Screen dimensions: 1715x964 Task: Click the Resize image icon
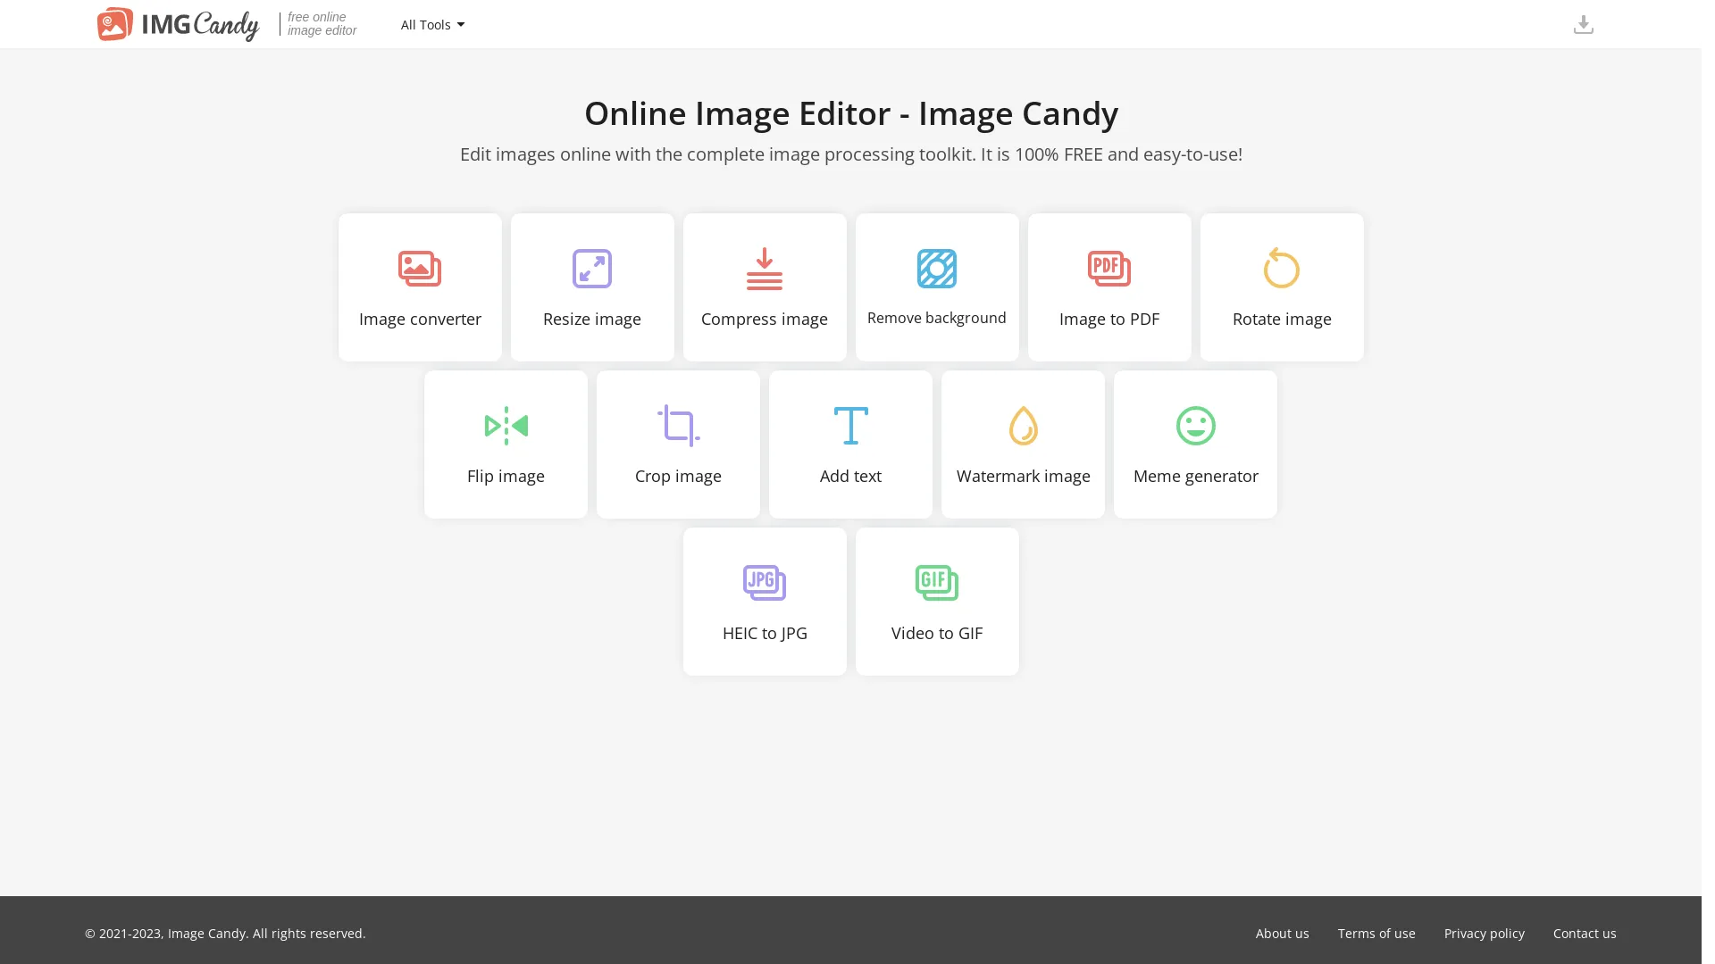point(592,269)
